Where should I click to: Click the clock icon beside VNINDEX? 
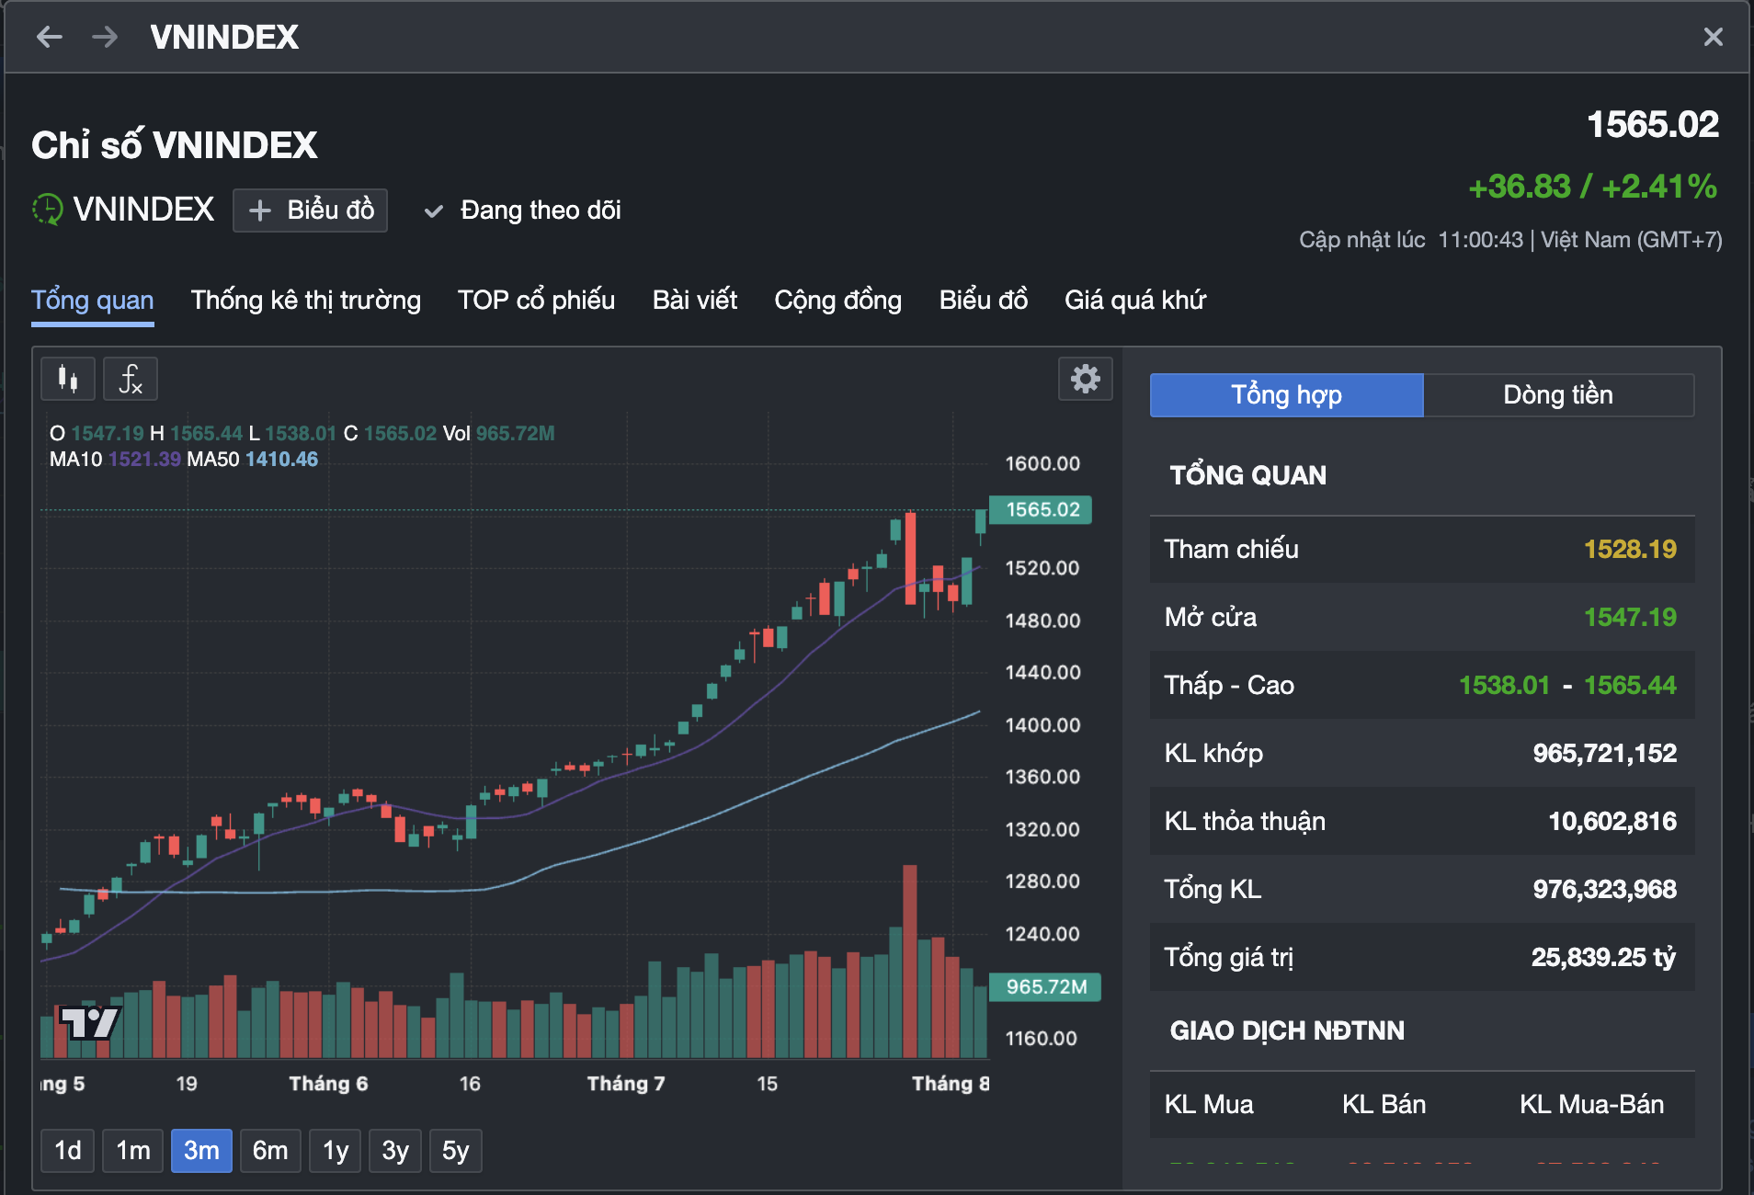coord(47,210)
